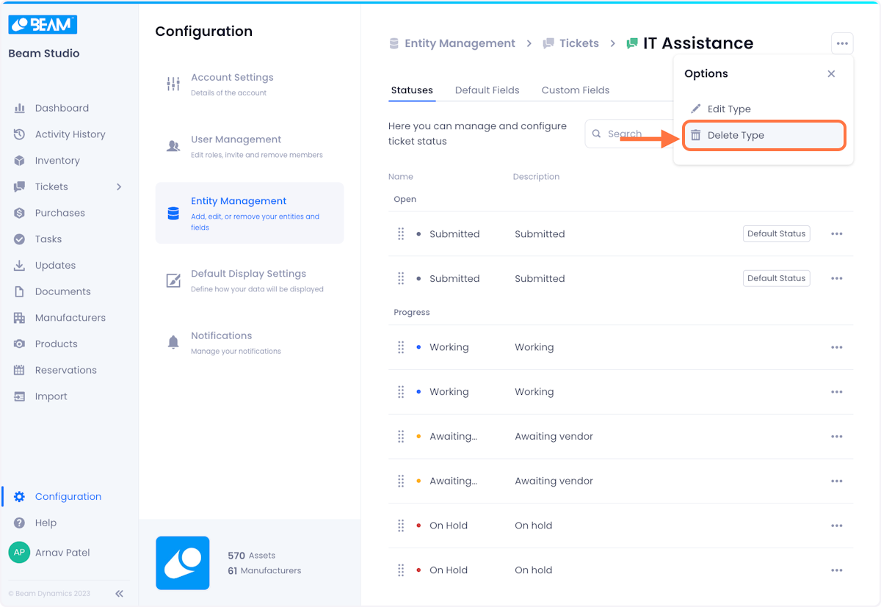Open the Import section

pyautogui.click(x=51, y=396)
